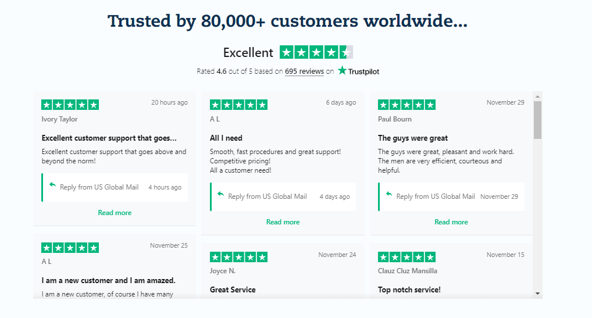Click Joyce N.'s five-star rating
This screenshot has width=592, height=318.
click(238, 257)
